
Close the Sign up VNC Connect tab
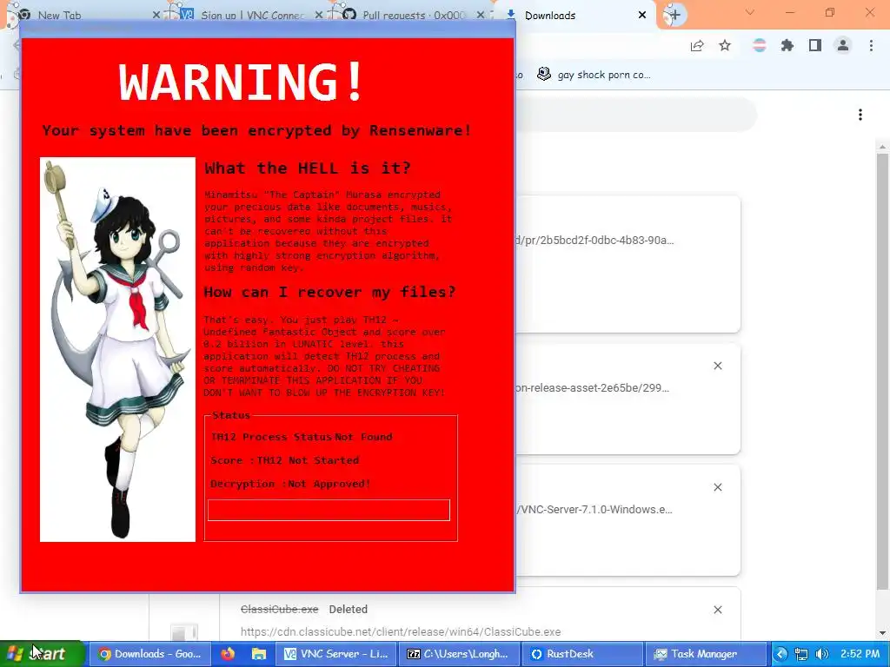point(319,16)
